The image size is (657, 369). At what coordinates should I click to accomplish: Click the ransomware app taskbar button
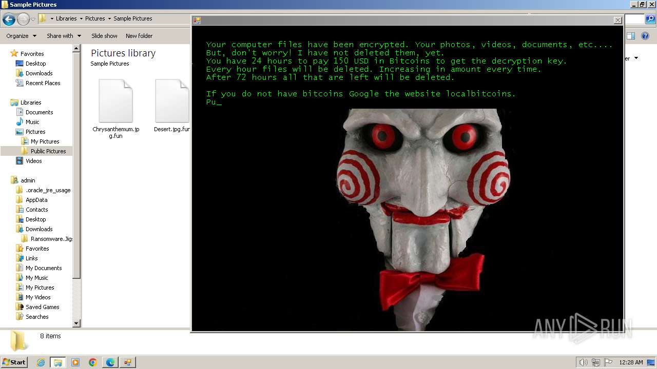point(127,362)
